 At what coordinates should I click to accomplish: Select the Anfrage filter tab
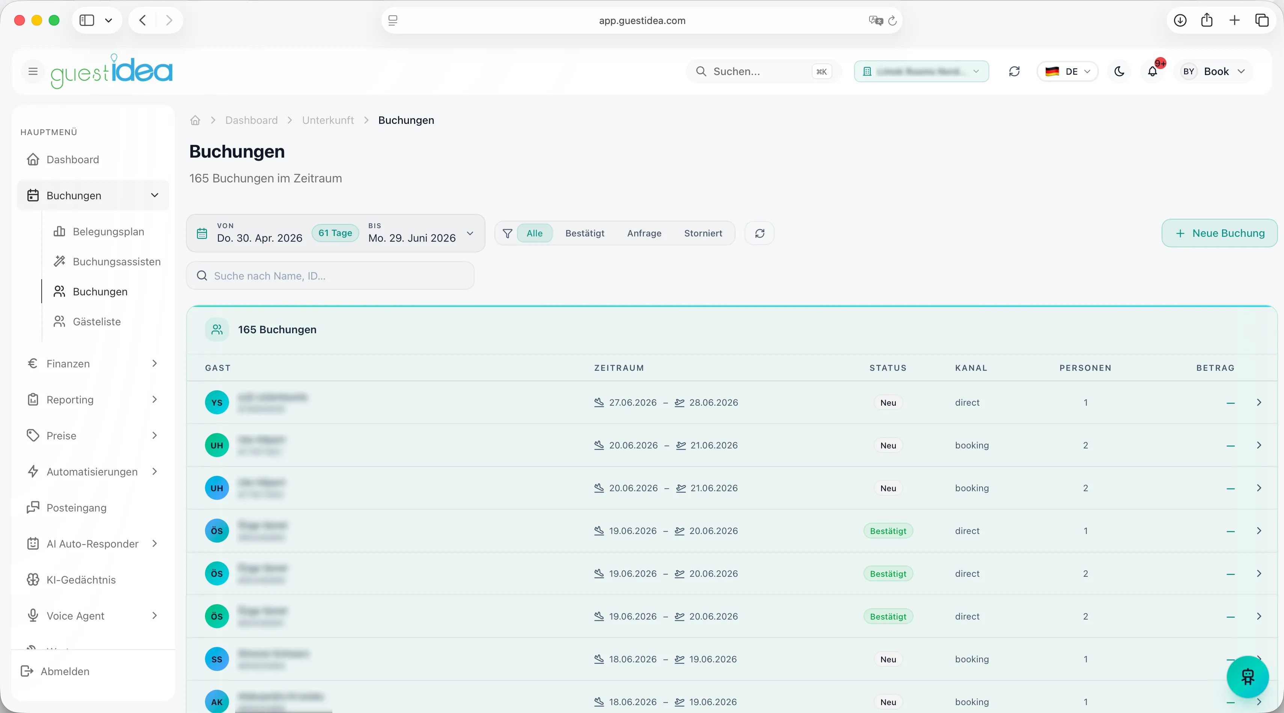(644, 233)
